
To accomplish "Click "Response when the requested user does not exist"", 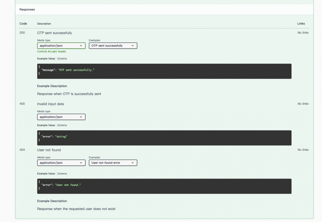I will [76, 209].
